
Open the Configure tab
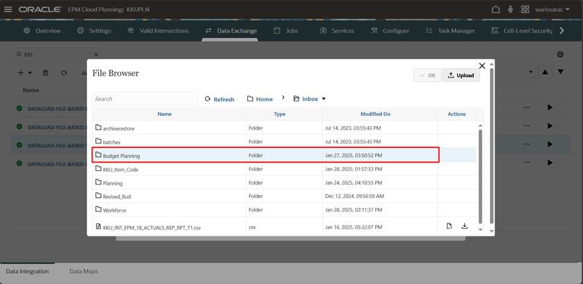(x=390, y=31)
